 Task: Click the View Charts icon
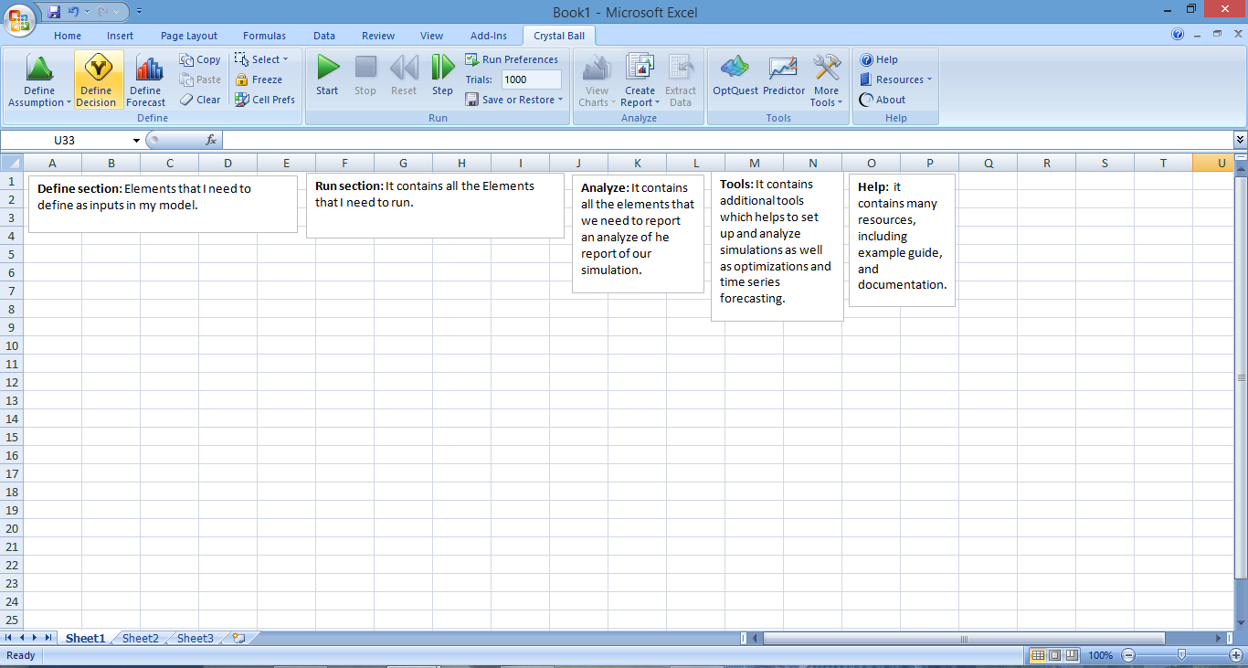pos(597,68)
